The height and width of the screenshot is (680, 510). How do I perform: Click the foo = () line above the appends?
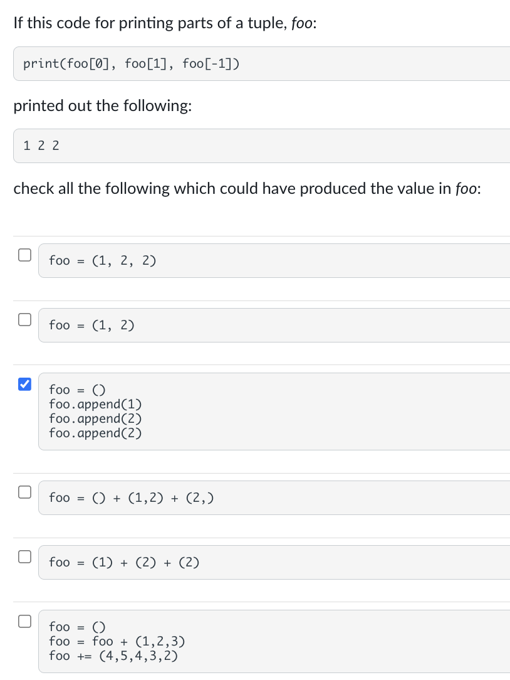tap(73, 390)
